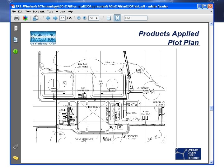224x168 pixels.
Task: Open the Tools menu
Action: tap(50, 12)
